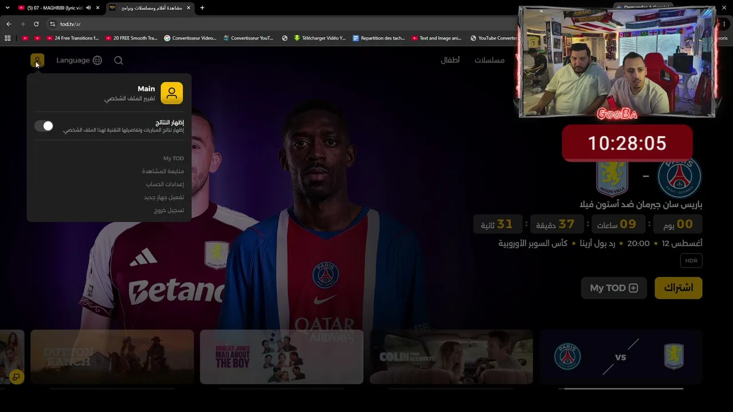Open 24 Free Transitions bookmark

(x=72, y=38)
